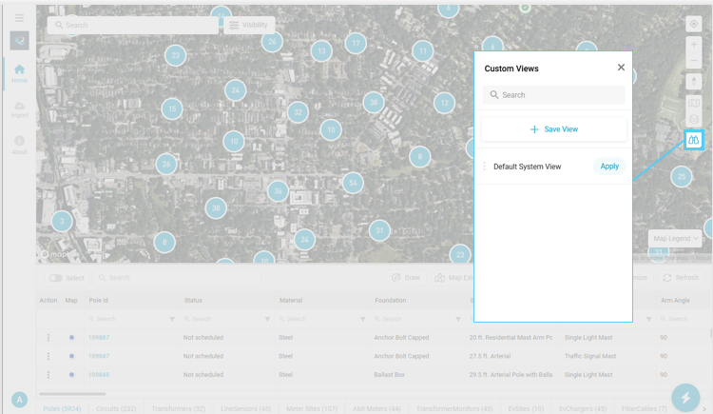Click the map cluster labeled 54
This screenshot has height=414, width=713.
click(x=353, y=183)
